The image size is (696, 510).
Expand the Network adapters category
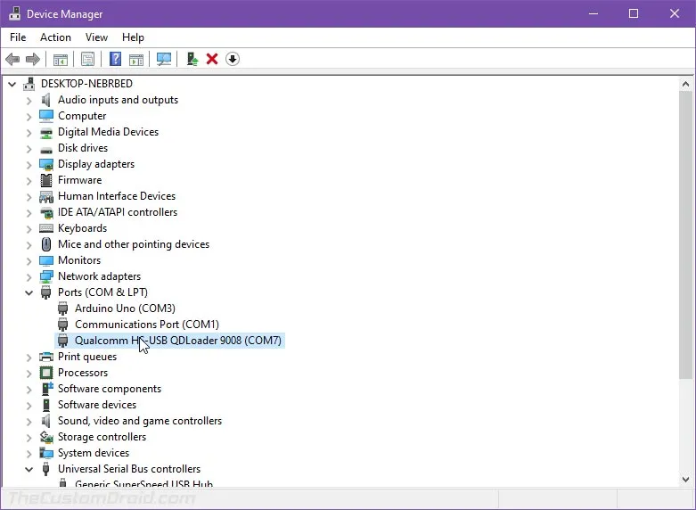[x=29, y=276]
